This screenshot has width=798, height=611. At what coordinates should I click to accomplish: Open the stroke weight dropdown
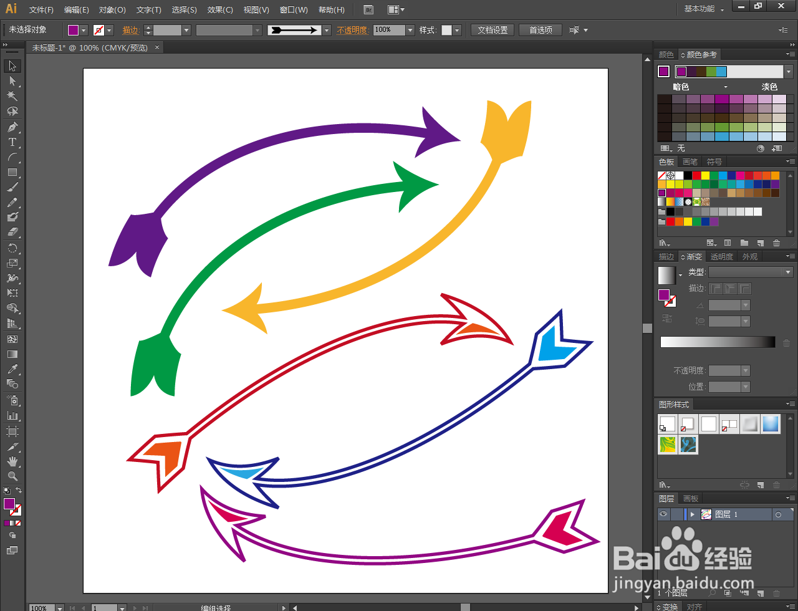tap(186, 30)
